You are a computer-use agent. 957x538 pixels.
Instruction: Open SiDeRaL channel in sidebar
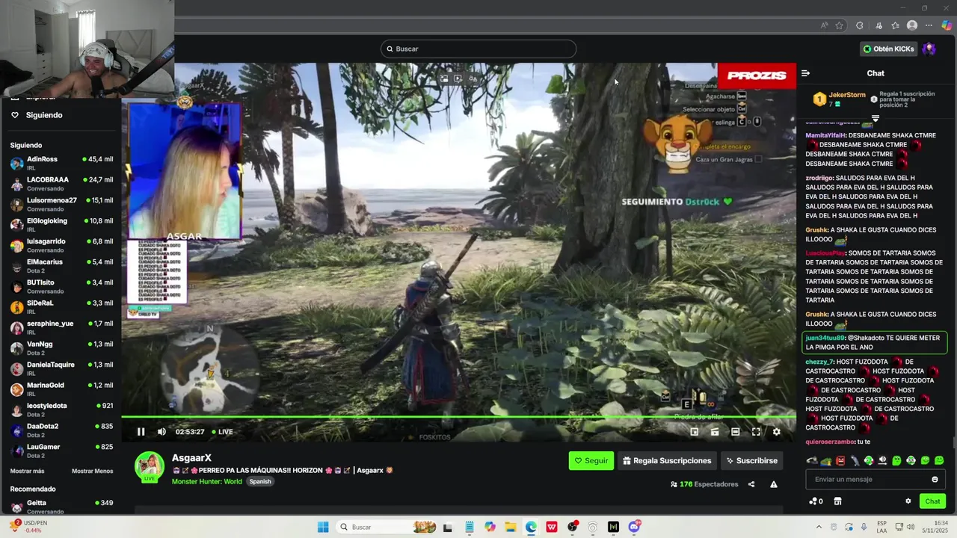coord(61,307)
